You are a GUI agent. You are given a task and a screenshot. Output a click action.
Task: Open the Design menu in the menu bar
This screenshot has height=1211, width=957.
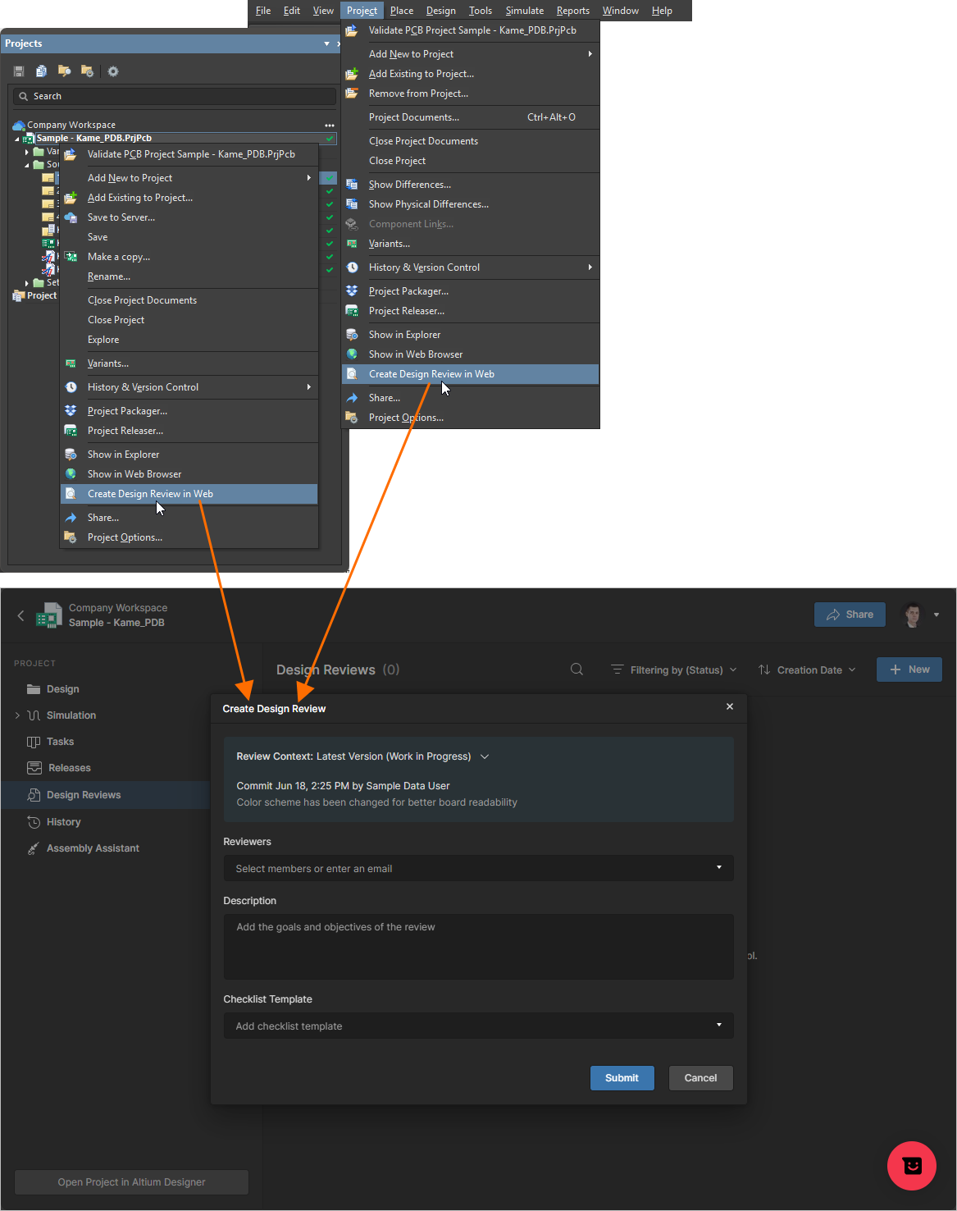coord(441,11)
